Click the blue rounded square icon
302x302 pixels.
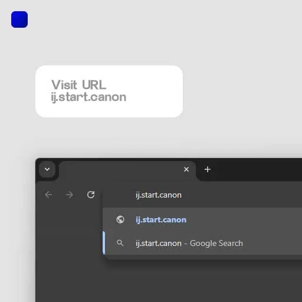tap(19, 19)
